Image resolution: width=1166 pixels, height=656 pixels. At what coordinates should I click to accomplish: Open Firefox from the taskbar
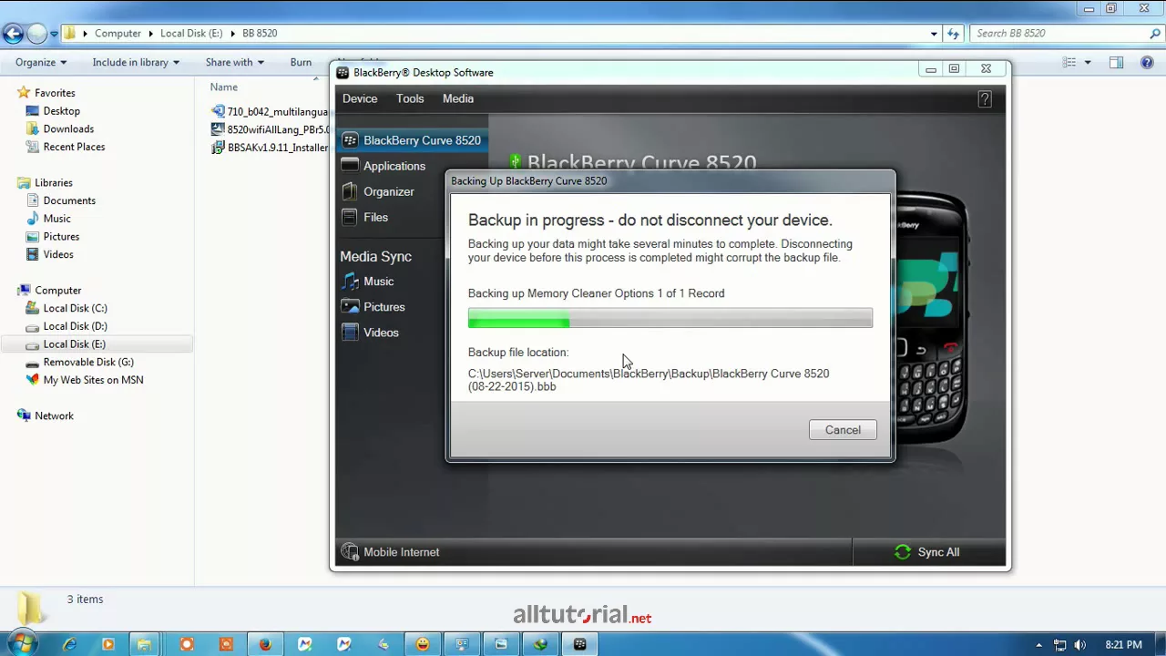(265, 644)
